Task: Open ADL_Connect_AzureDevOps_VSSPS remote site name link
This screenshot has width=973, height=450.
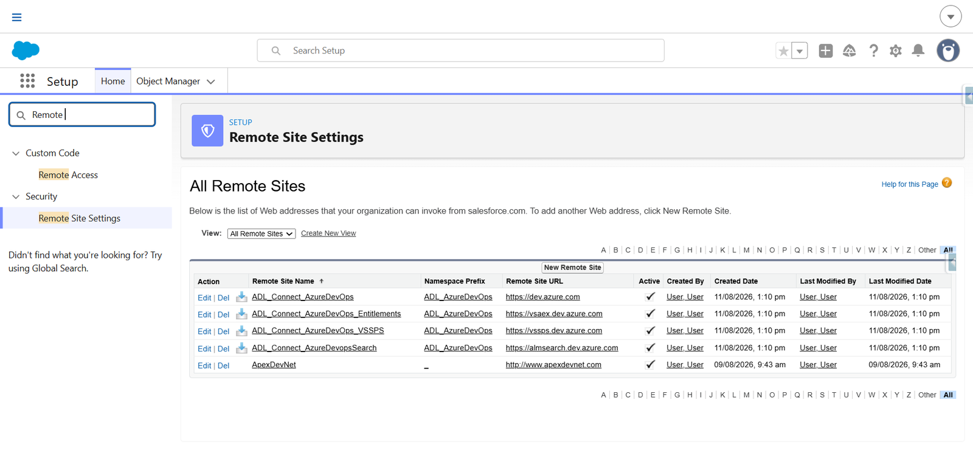Action: pos(318,331)
